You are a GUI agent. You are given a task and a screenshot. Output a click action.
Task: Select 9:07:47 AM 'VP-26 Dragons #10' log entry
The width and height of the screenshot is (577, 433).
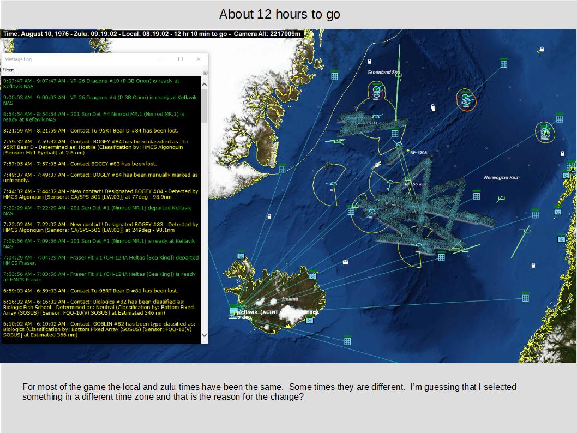101,83
